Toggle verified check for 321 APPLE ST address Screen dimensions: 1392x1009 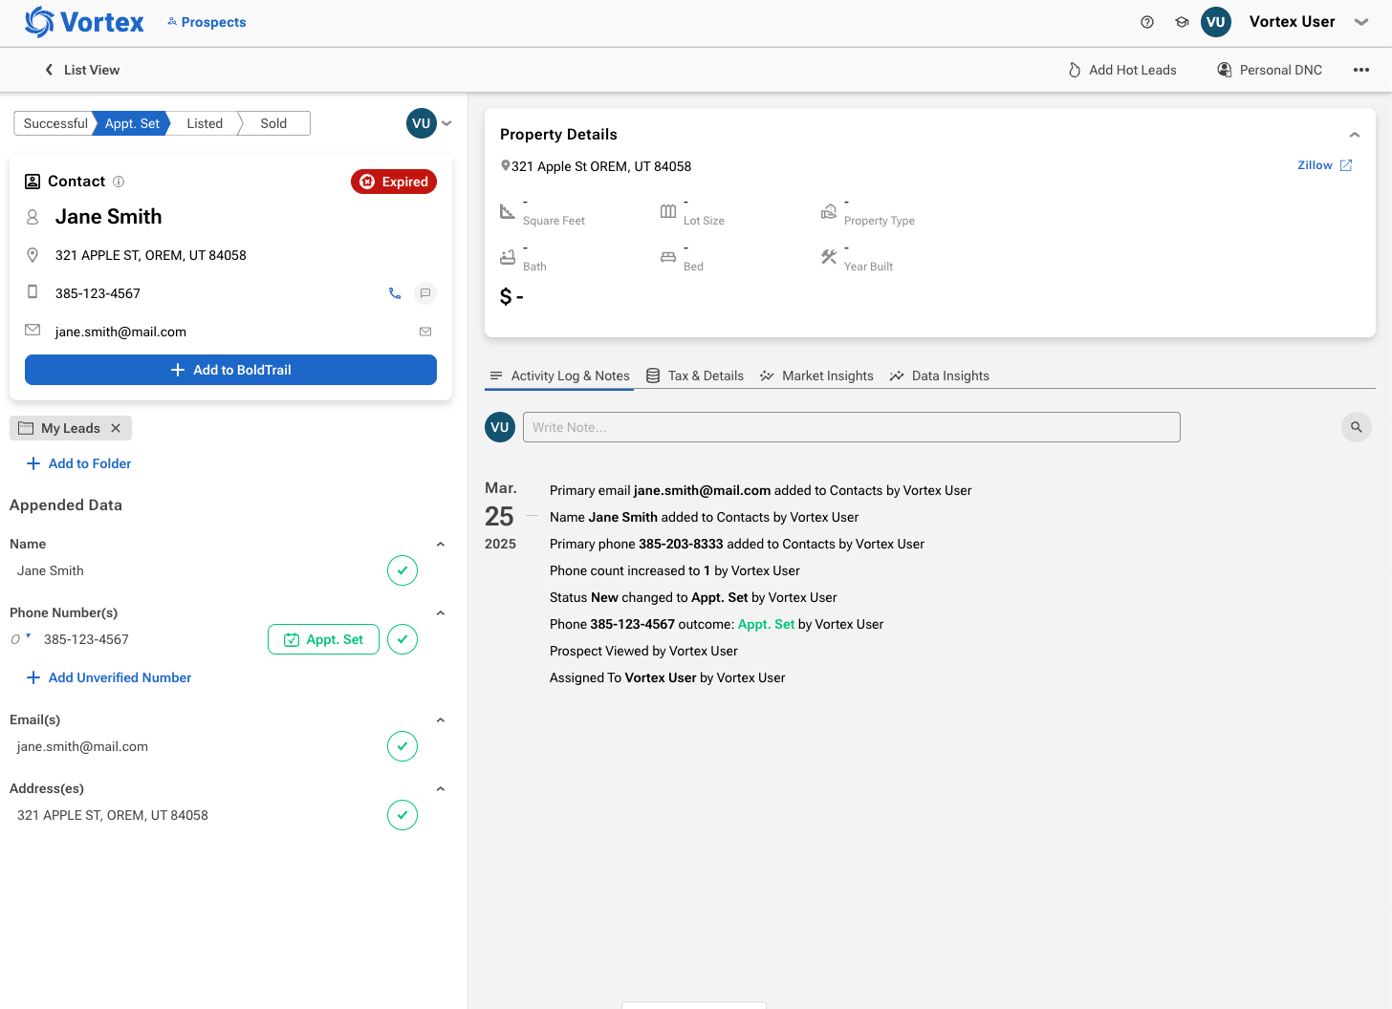(x=402, y=815)
